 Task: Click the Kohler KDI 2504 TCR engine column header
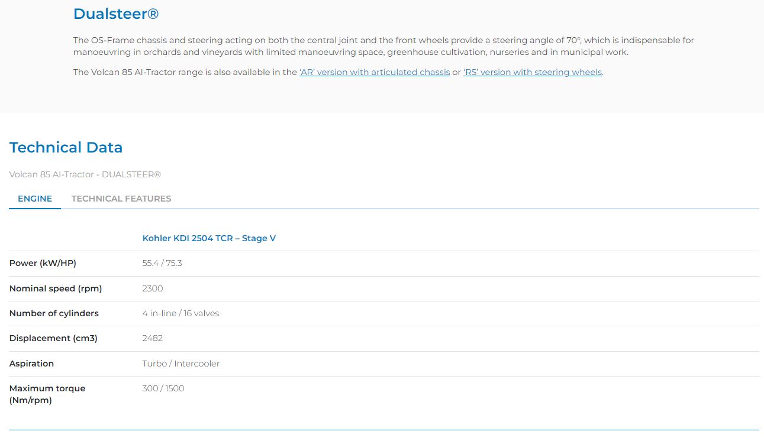[209, 238]
